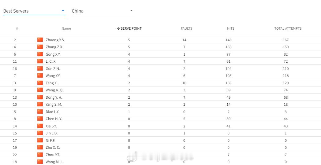Viewport: 321px width, 165px height.
Task: Select the Wang Y.Y. player row name
Action: coord(53,76)
